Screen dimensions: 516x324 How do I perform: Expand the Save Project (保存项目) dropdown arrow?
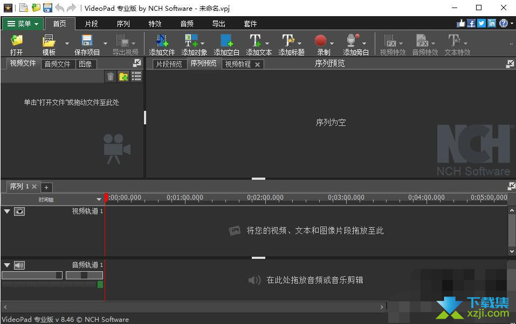point(105,44)
